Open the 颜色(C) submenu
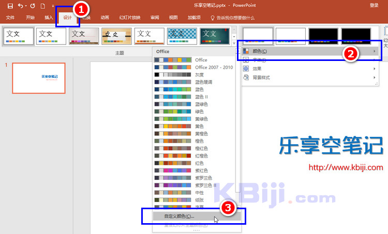The height and width of the screenshot is (234, 388). pos(310,51)
